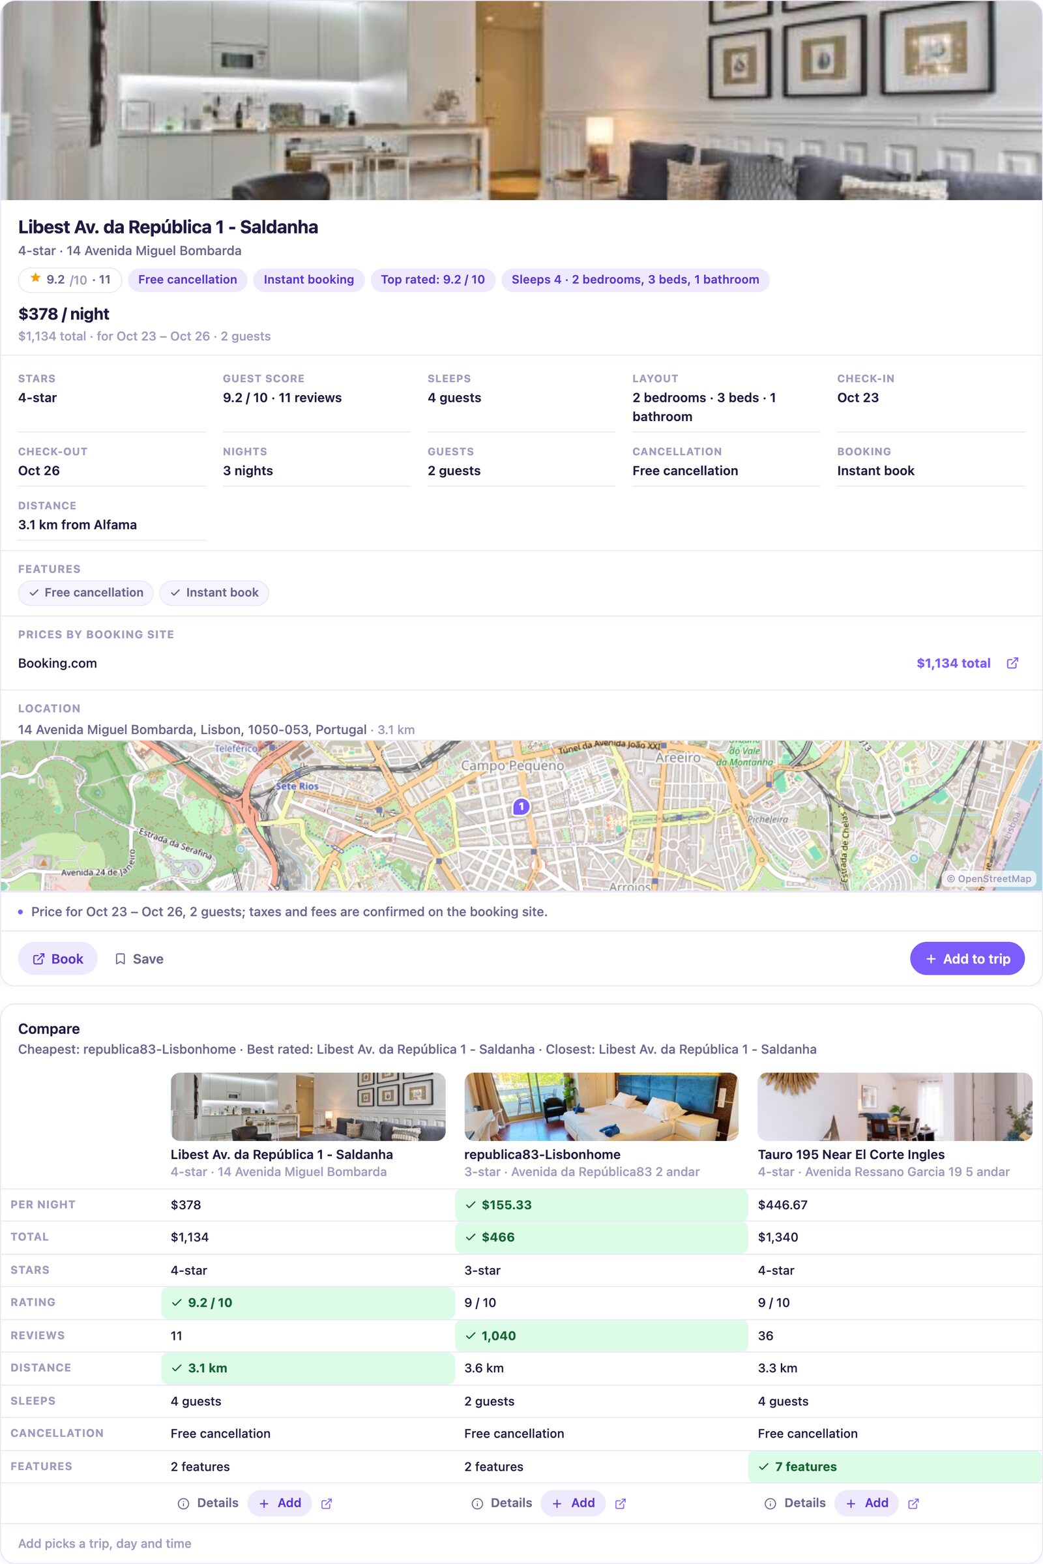Click the main apartment hero photo
The width and height of the screenshot is (1043, 1564).
[x=521, y=100]
